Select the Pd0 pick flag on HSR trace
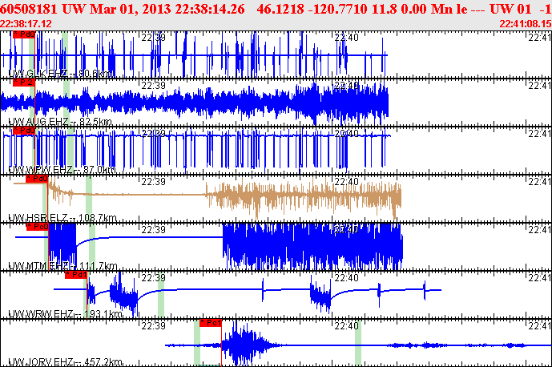552x367 pixels. coord(37,179)
